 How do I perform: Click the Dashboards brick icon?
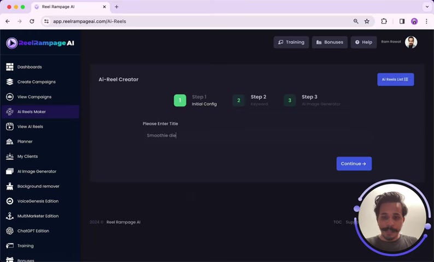(10, 67)
